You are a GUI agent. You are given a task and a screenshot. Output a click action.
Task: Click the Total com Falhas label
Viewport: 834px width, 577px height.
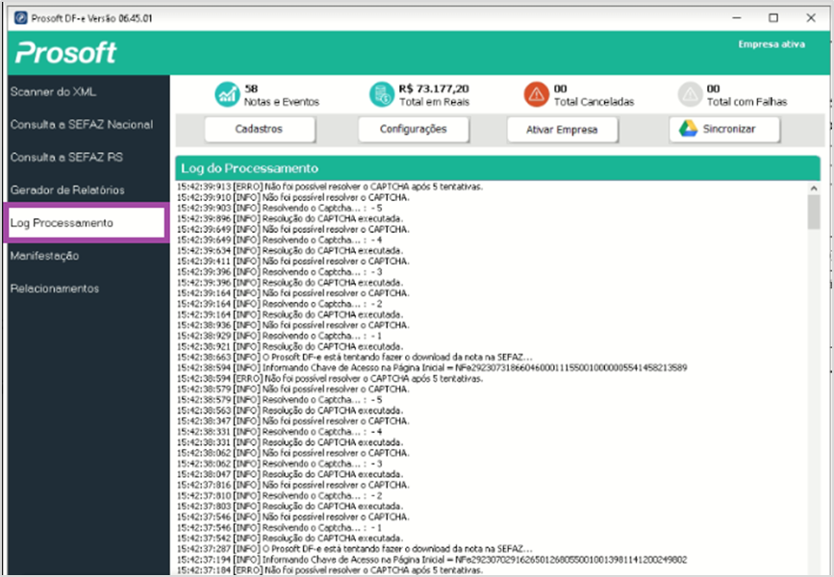746,102
